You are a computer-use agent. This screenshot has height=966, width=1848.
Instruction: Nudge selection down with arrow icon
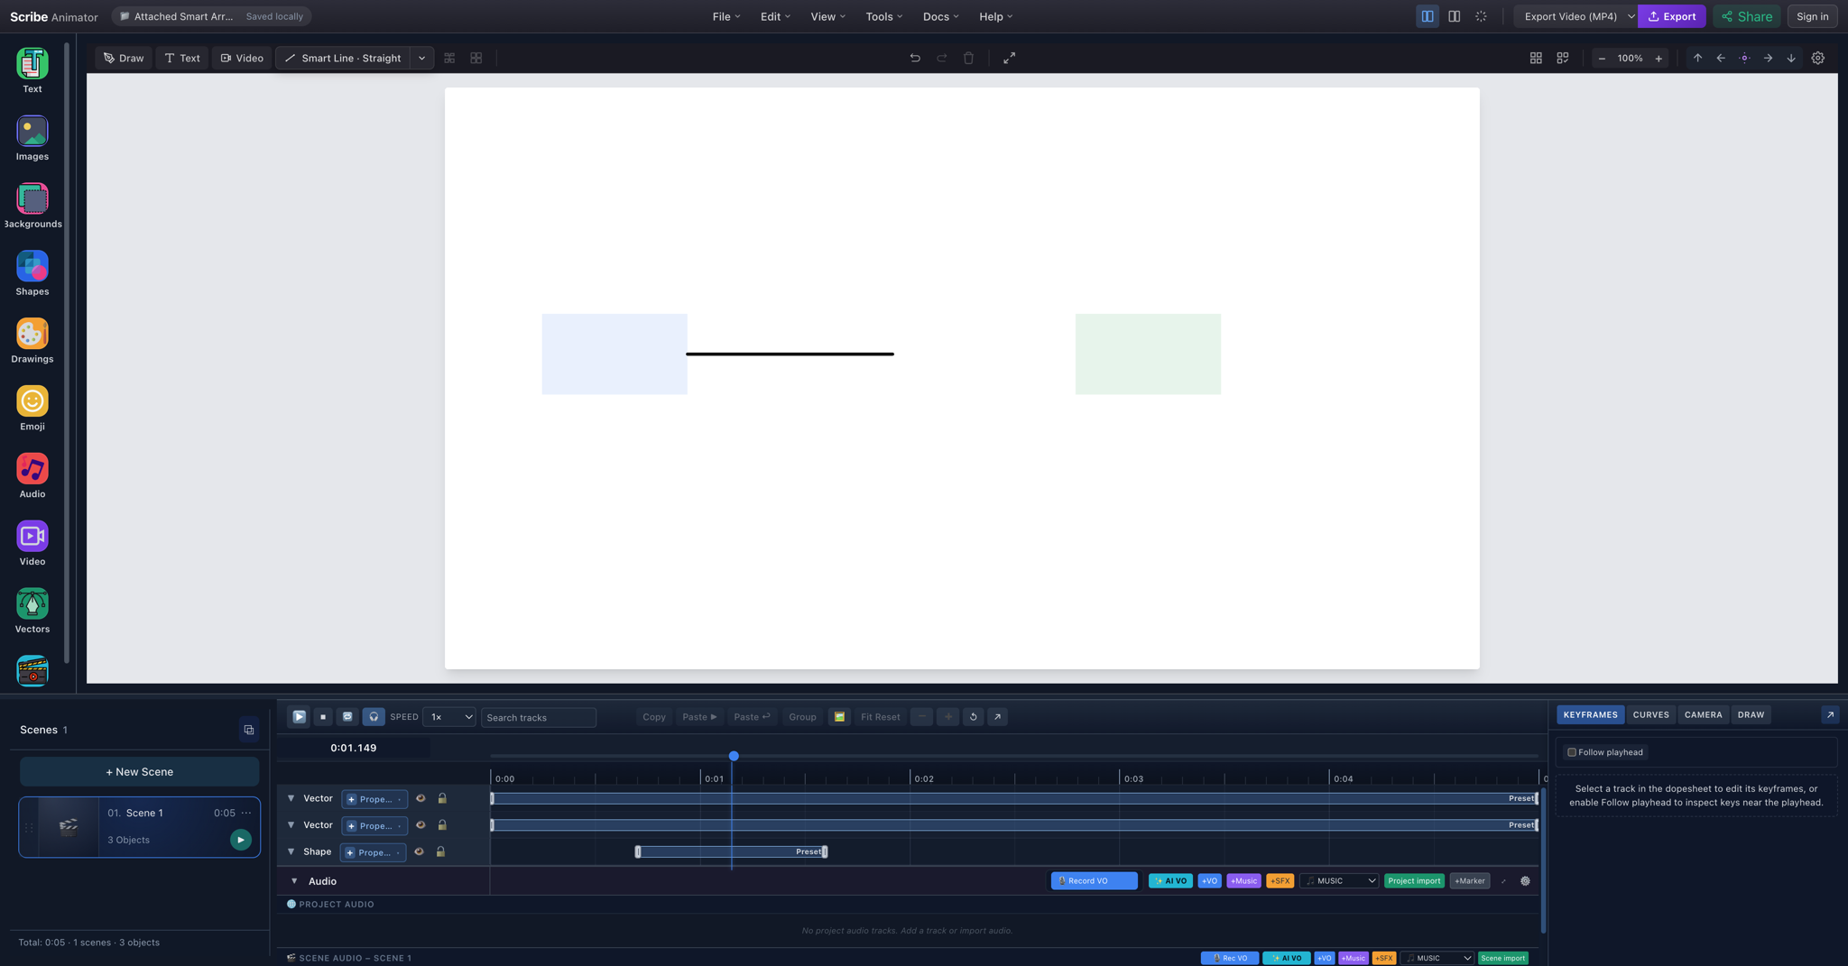coord(1791,58)
